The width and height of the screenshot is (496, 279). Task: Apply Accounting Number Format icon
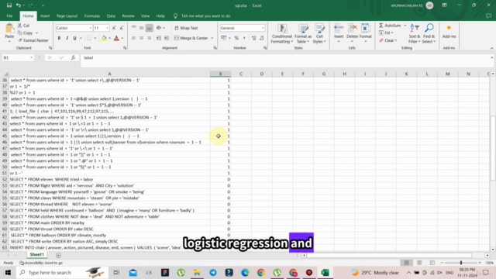coord(224,38)
